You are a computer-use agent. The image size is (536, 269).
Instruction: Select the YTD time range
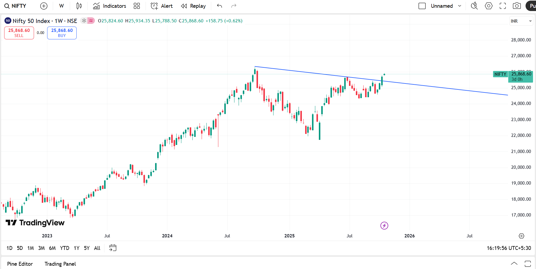64,248
